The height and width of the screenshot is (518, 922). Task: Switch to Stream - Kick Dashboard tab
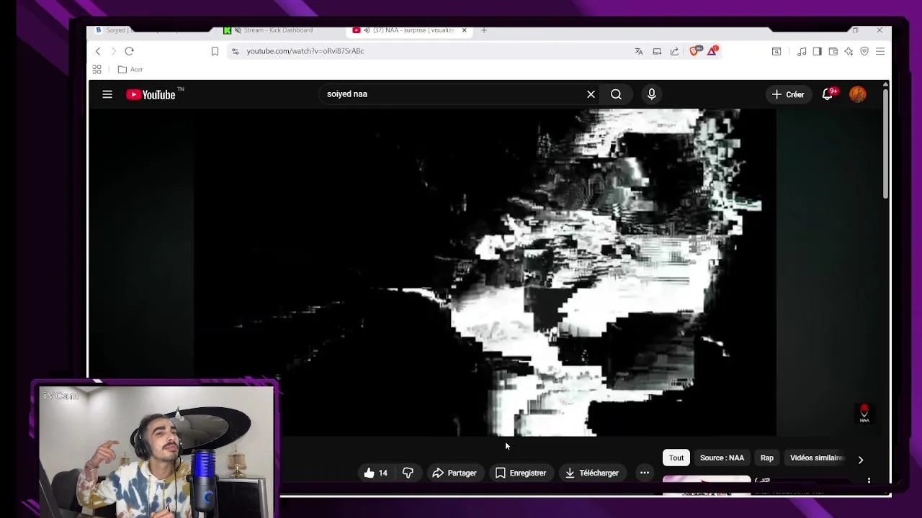(277, 30)
